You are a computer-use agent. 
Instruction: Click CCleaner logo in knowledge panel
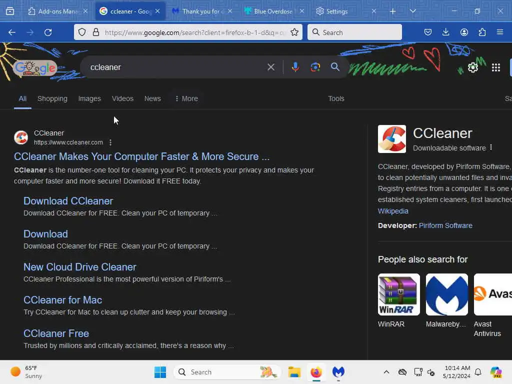(392, 139)
